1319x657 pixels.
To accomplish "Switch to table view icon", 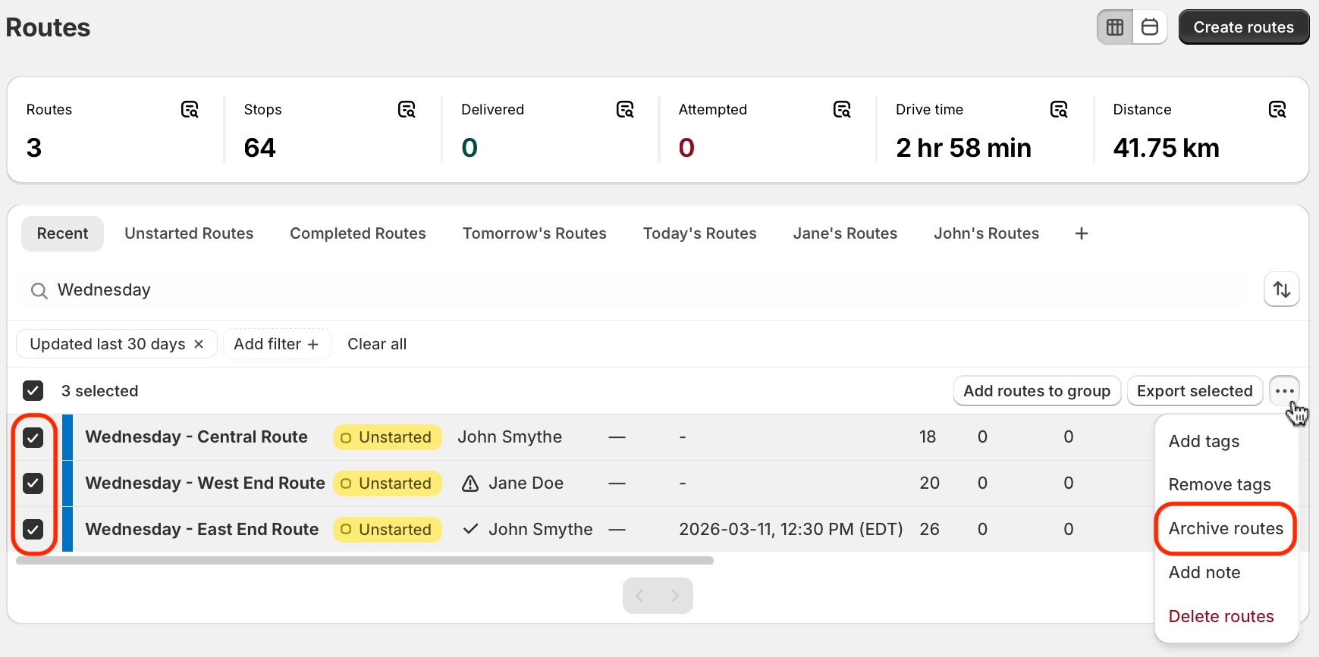I will click(1115, 27).
